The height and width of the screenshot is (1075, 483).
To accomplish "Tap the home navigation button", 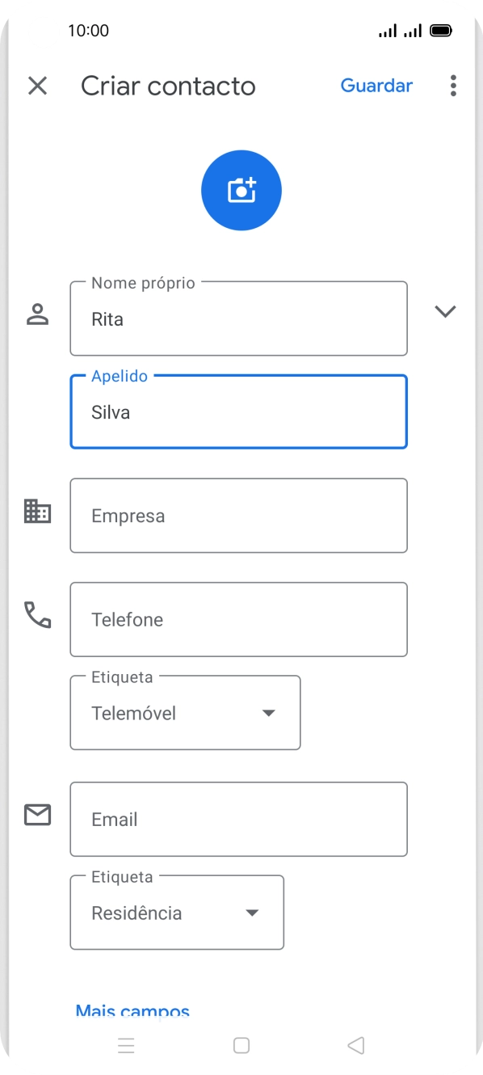I will [241, 1045].
